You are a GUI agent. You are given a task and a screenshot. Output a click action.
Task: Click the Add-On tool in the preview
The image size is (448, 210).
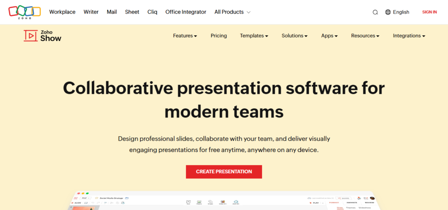pyautogui.click(x=236, y=202)
